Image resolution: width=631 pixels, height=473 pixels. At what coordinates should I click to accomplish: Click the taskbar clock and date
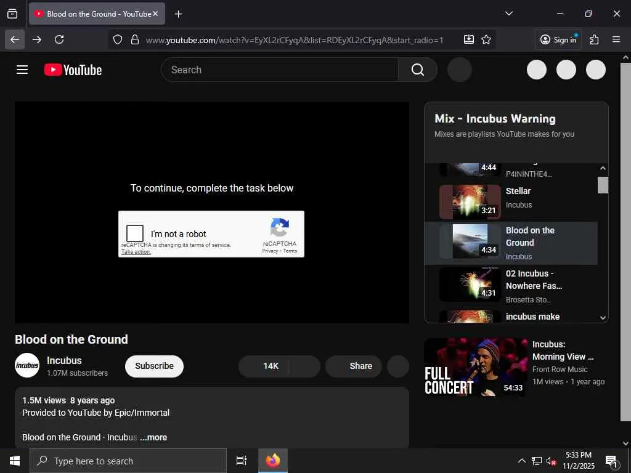tap(578, 461)
